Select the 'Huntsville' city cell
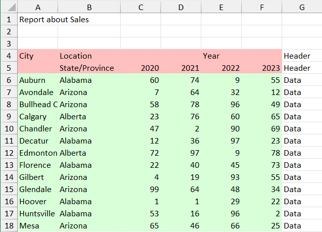 tap(37, 214)
